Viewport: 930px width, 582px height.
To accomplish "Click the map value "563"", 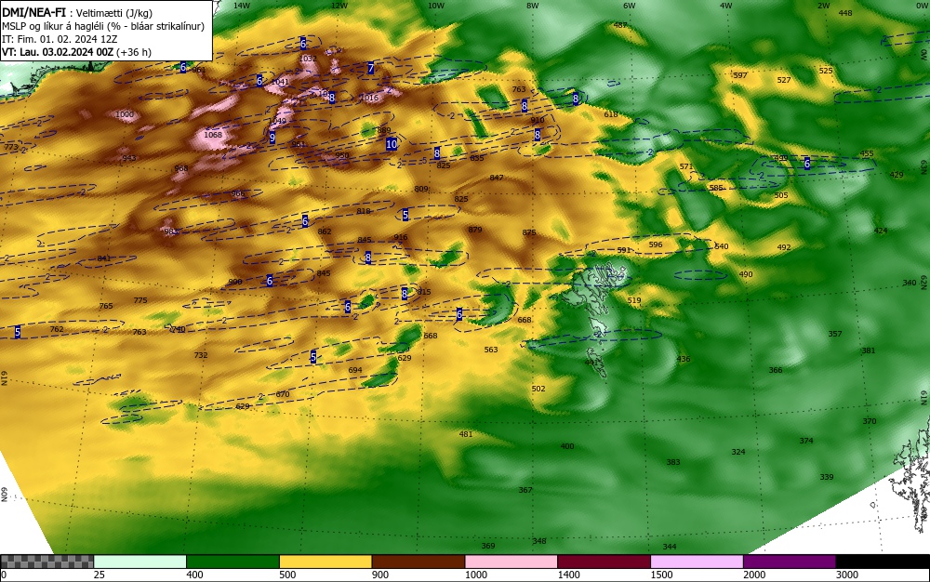I will (x=491, y=350).
